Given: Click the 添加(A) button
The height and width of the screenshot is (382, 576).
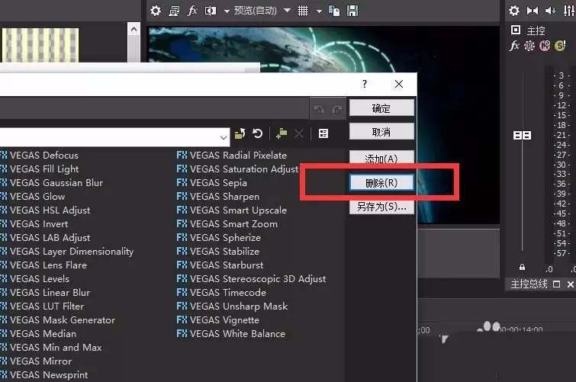Looking at the screenshot, I should (x=381, y=157).
